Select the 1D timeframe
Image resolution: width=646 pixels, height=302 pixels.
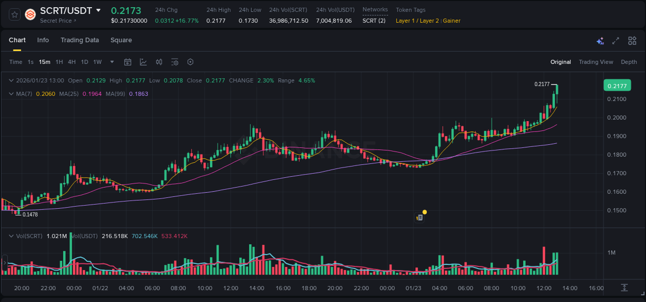84,61
